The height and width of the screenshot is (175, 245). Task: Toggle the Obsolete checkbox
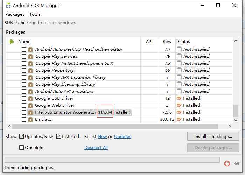coord(22,148)
